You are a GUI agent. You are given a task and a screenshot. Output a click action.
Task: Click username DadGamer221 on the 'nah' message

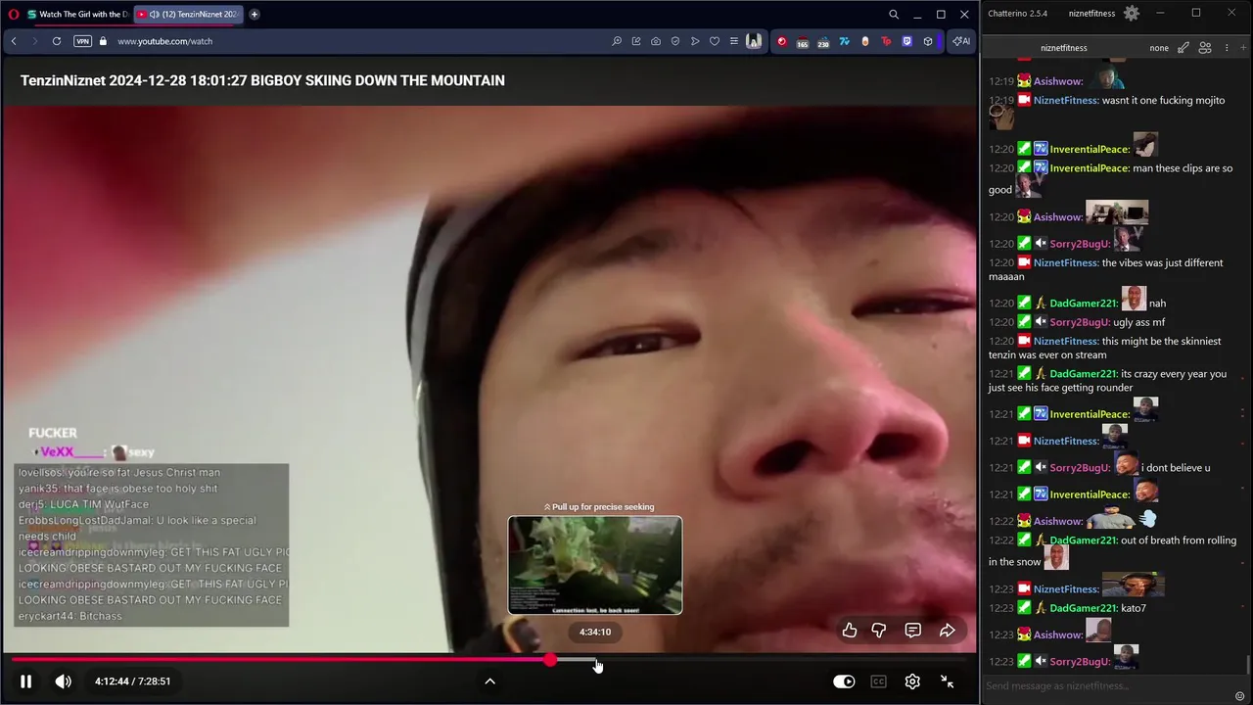point(1084,304)
